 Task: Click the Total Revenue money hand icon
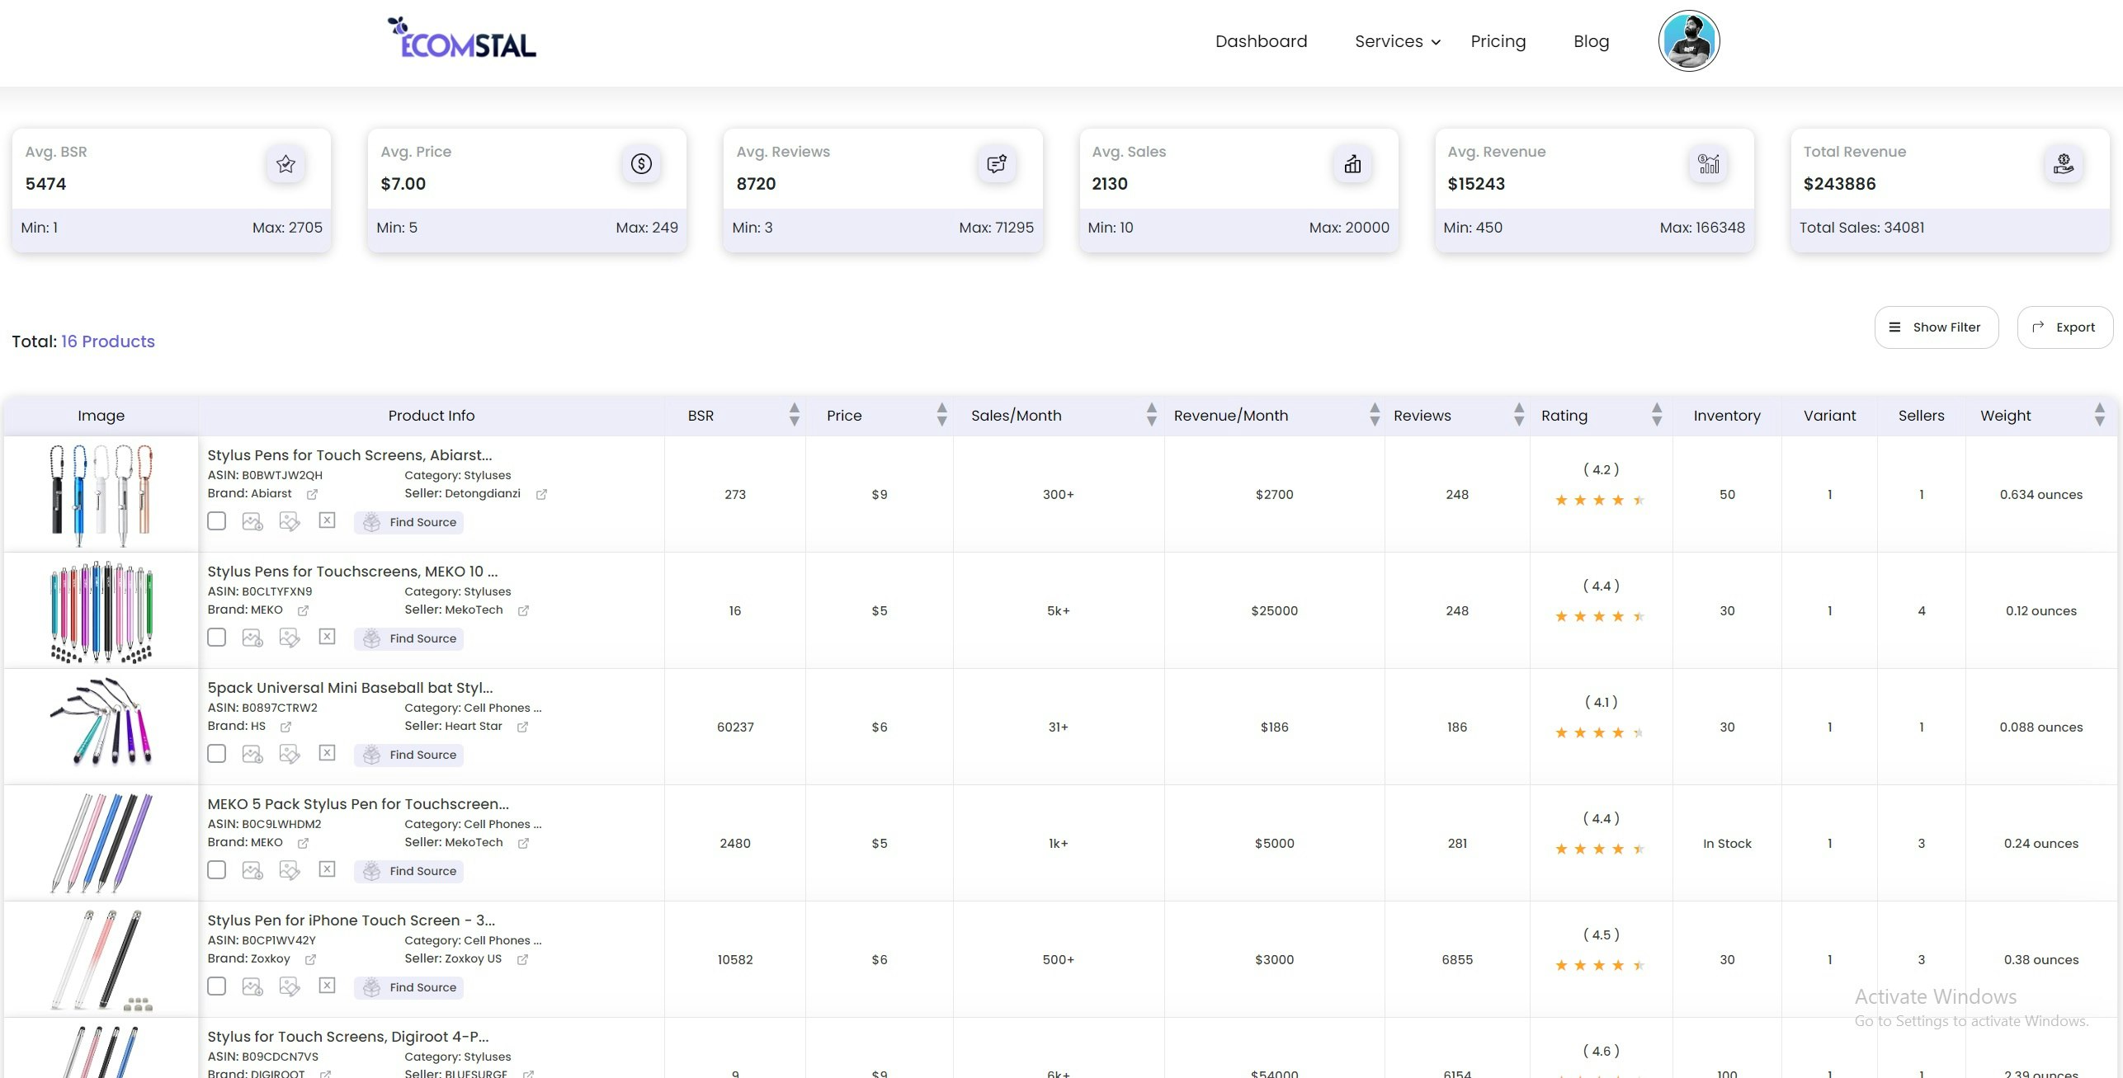[x=2064, y=164]
